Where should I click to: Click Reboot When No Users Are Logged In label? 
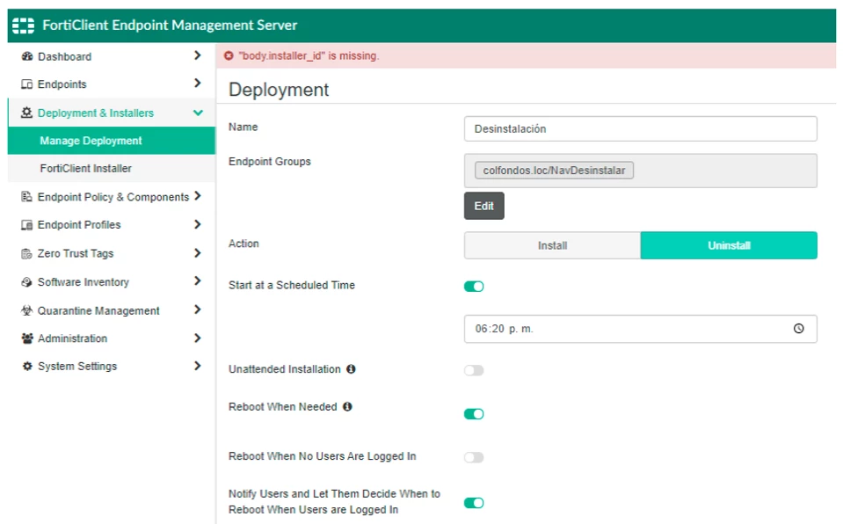[x=322, y=456]
